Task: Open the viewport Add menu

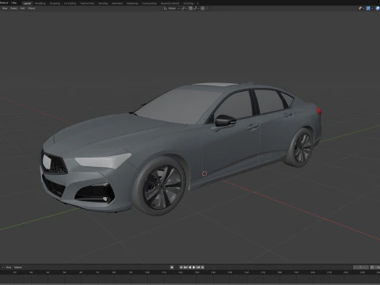Action: click(22, 8)
